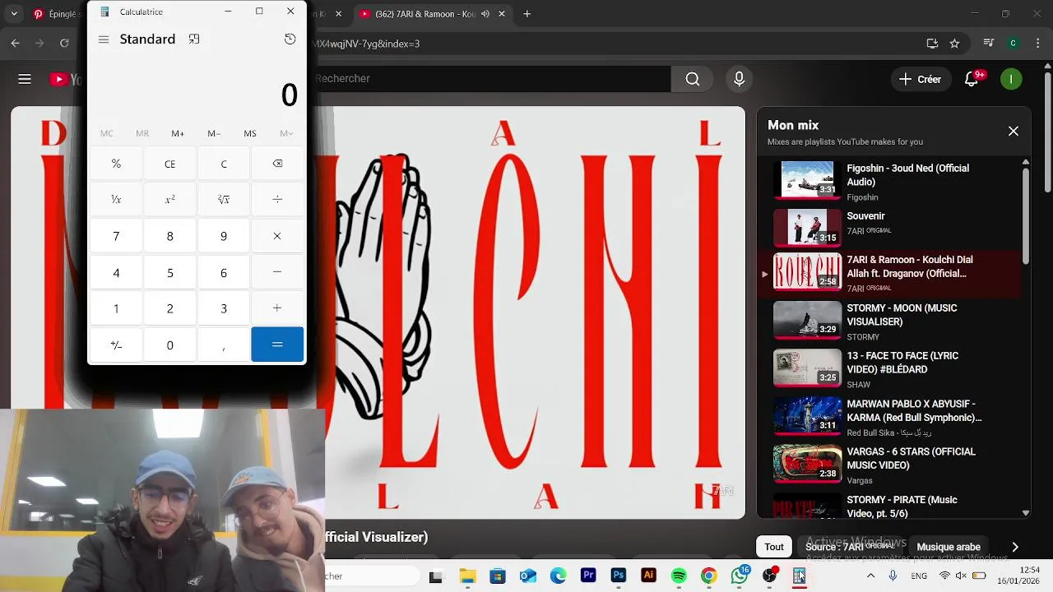Bookmark this page with star icon
The image size is (1053, 592).
click(x=954, y=44)
